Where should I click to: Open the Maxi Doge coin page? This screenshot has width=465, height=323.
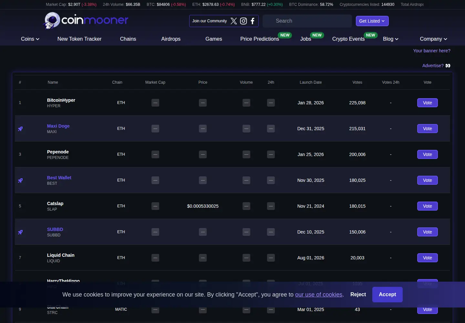tap(58, 126)
